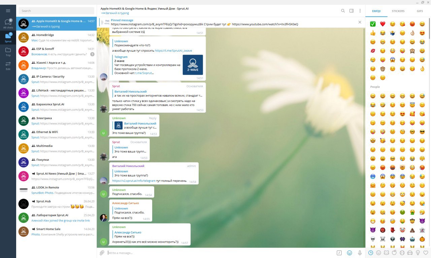Open the Покупки group chat
Image resolution: width=431 pixels, height=258 pixels.
(56, 162)
